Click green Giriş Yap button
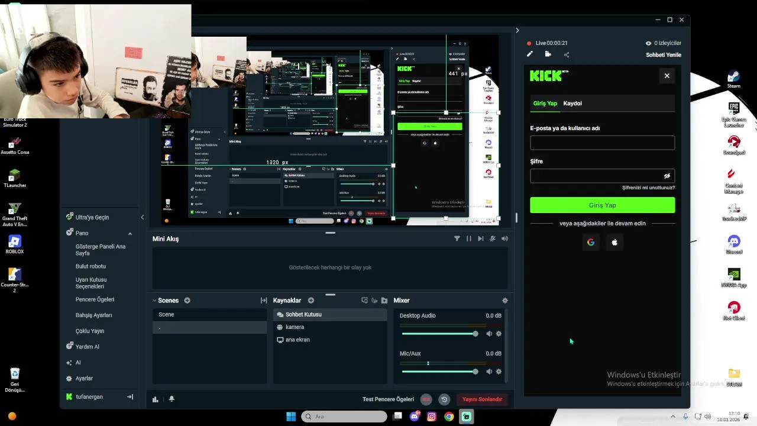 [603, 205]
